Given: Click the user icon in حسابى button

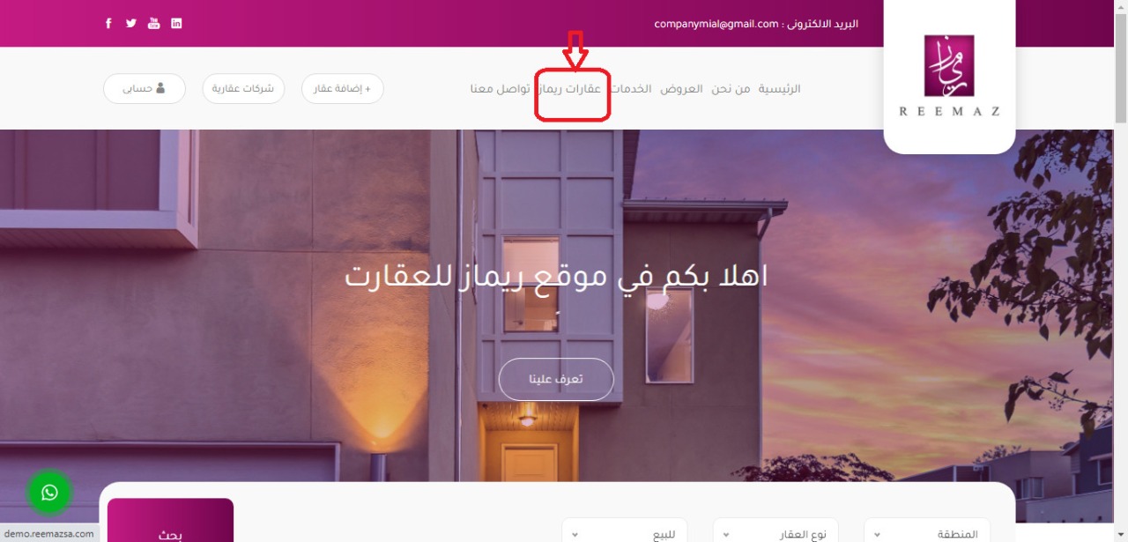Looking at the screenshot, I should [x=160, y=88].
